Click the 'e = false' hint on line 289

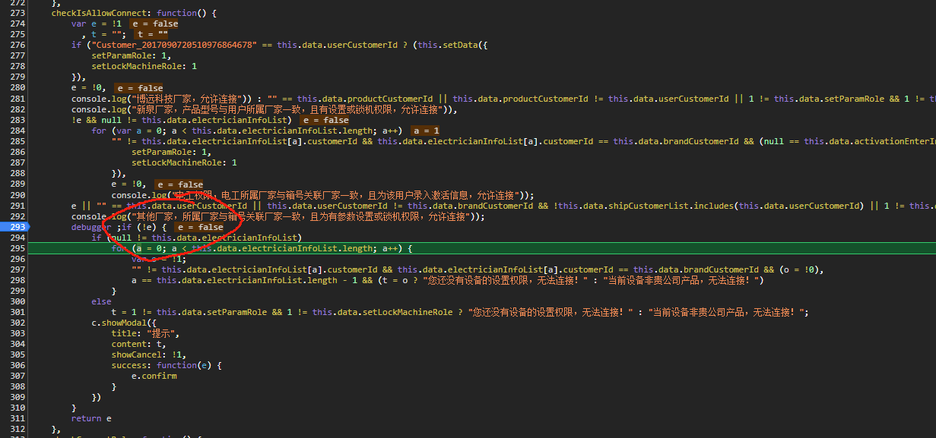tap(180, 184)
